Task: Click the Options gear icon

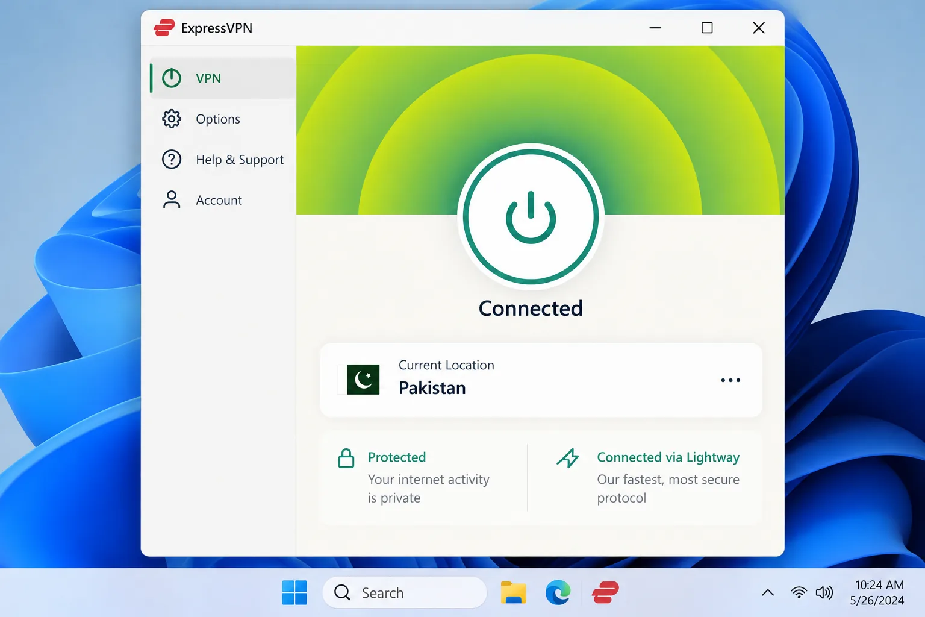Action: (x=172, y=119)
